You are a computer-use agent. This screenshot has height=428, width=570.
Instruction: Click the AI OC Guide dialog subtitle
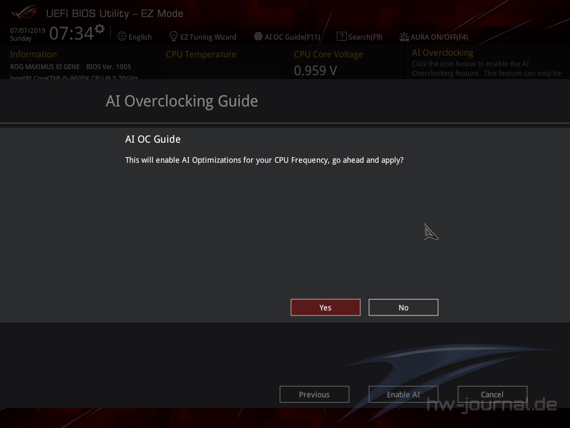153,139
